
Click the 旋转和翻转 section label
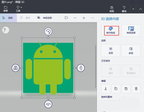[x=107, y=97]
